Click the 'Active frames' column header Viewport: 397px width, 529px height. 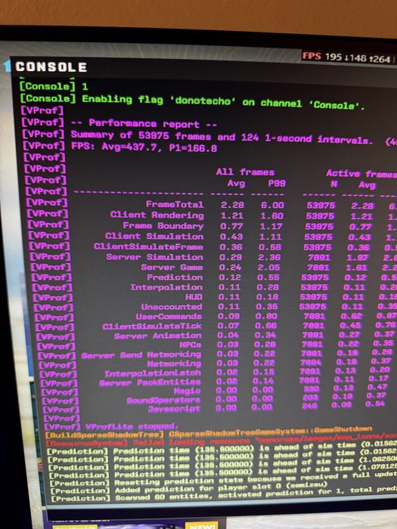(361, 173)
